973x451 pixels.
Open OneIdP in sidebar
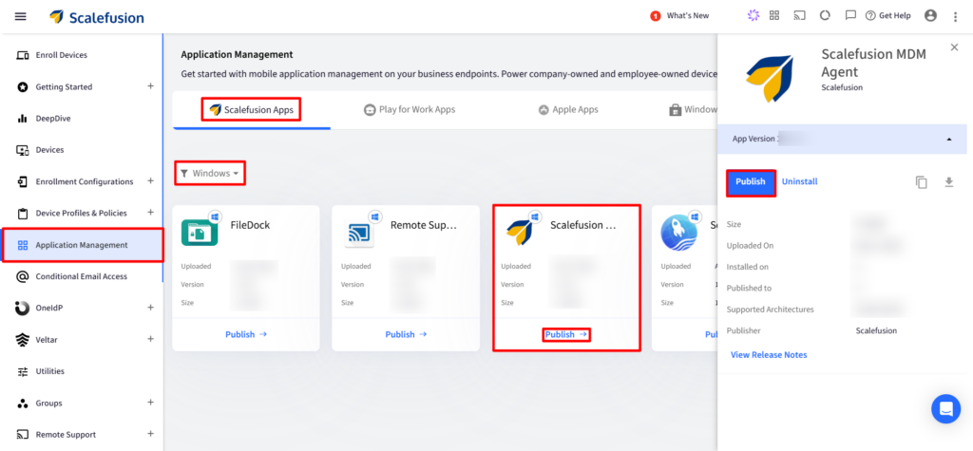pyautogui.click(x=51, y=309)
